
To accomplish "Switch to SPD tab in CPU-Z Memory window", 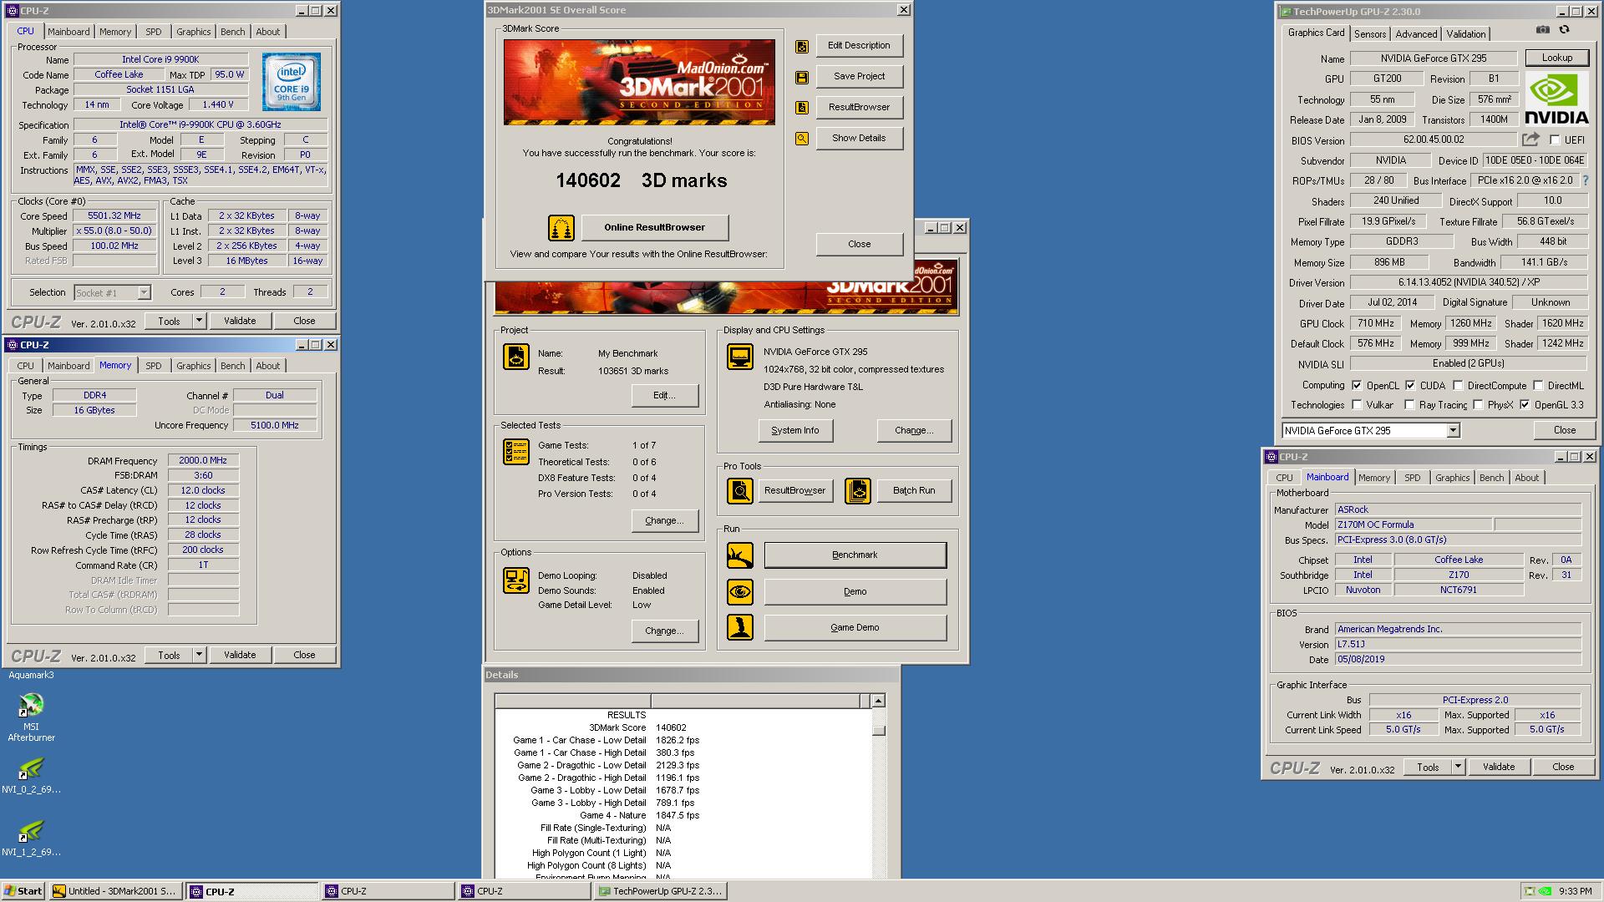I will coord(154,366).
